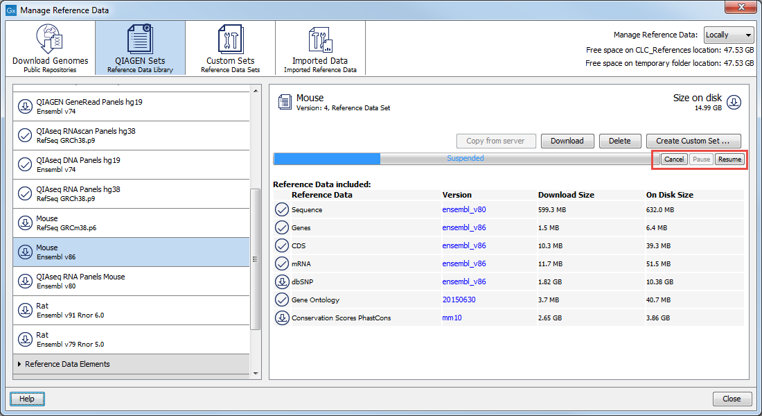Image resolution: width=762 pixels, height=416 pixels.
Task: Click the Copy from server button
Action: tap(496, 141)
